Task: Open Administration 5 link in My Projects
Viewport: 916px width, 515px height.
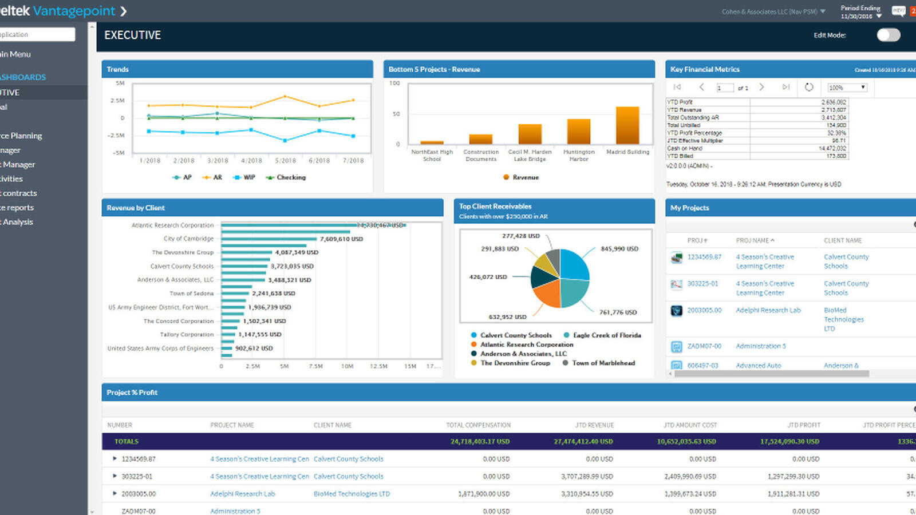Action: pos(761,346)
